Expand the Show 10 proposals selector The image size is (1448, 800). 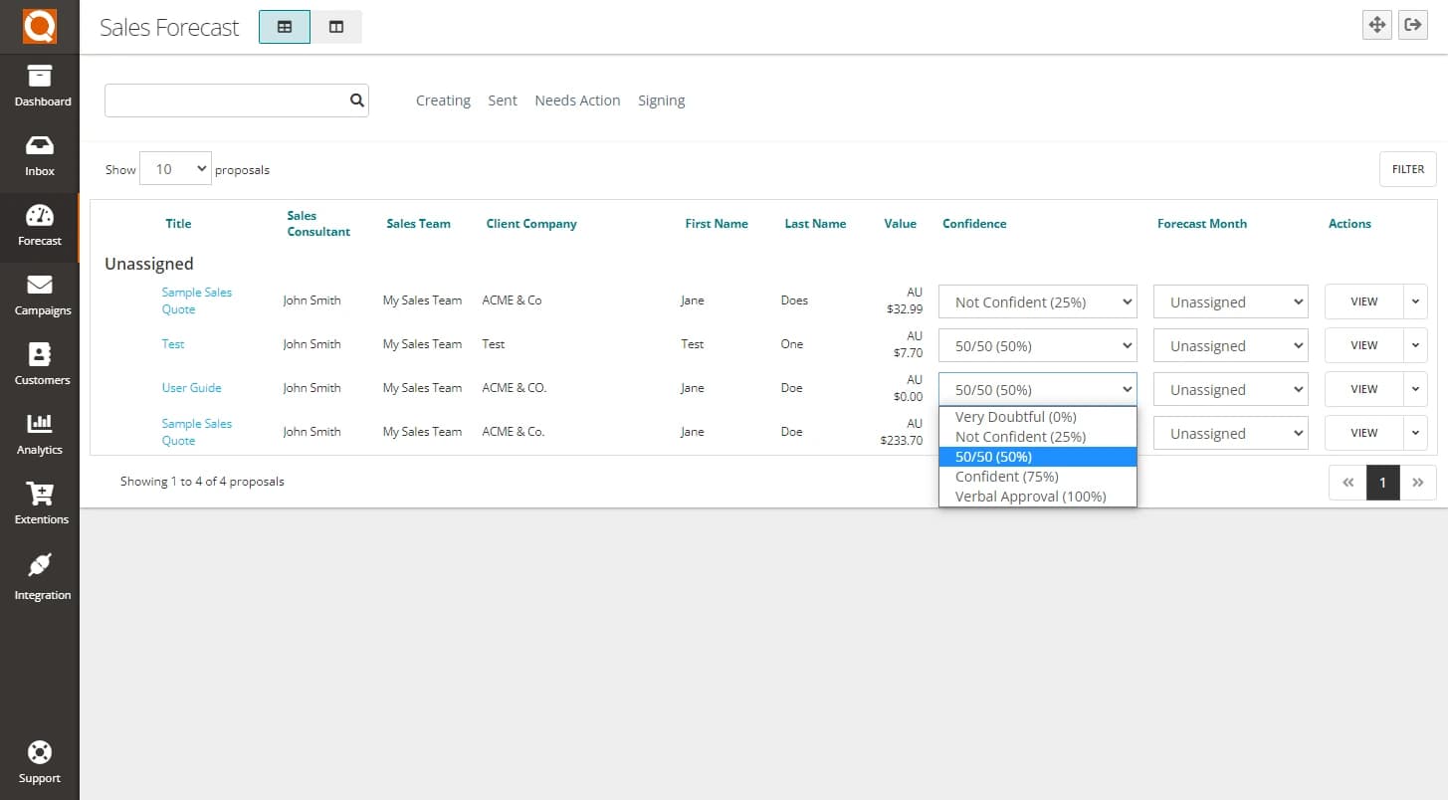click(176, 169)
